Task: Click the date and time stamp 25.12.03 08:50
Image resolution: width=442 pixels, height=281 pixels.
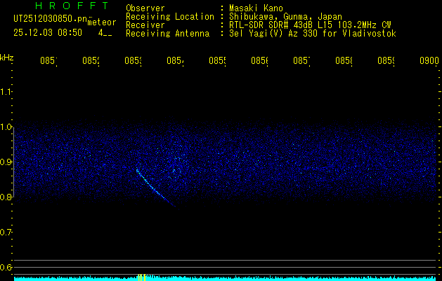Action: click(x=48, y=32)
